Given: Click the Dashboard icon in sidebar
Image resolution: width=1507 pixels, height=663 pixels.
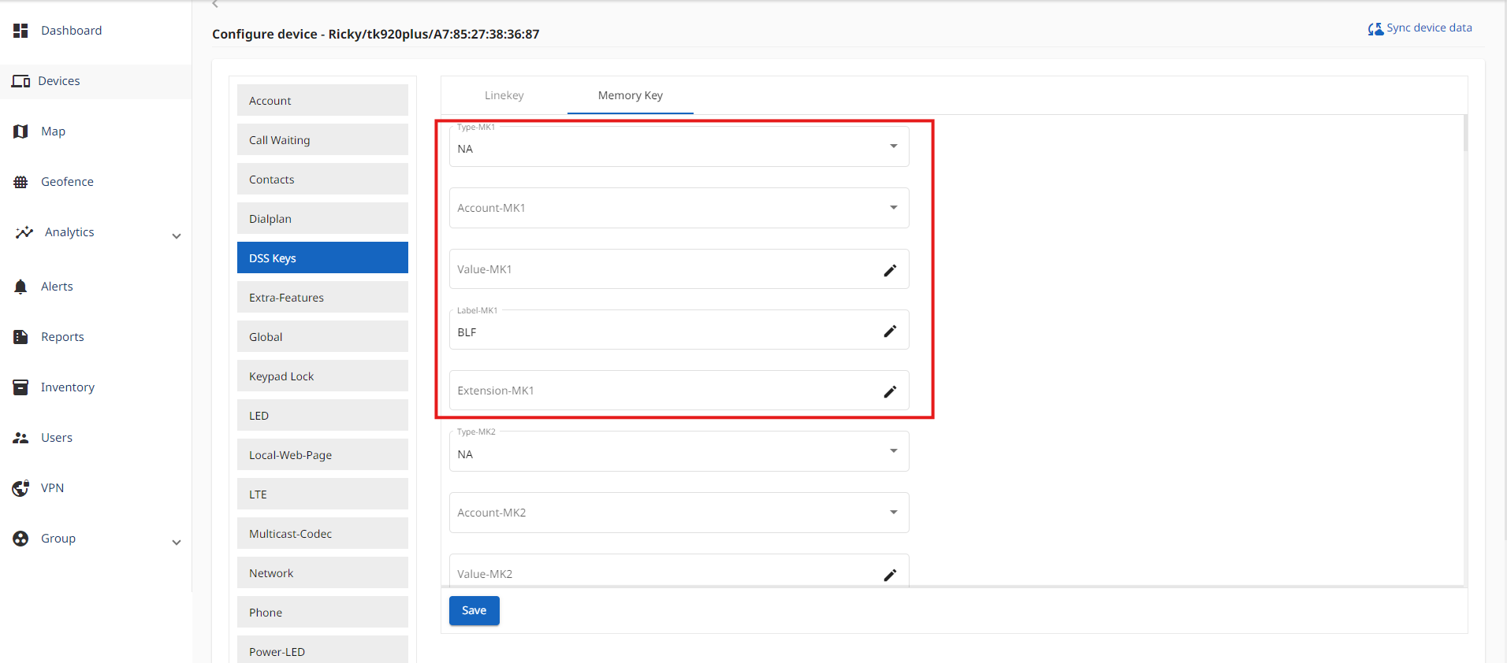Looking at the screenshot, I should coord(20,31).
